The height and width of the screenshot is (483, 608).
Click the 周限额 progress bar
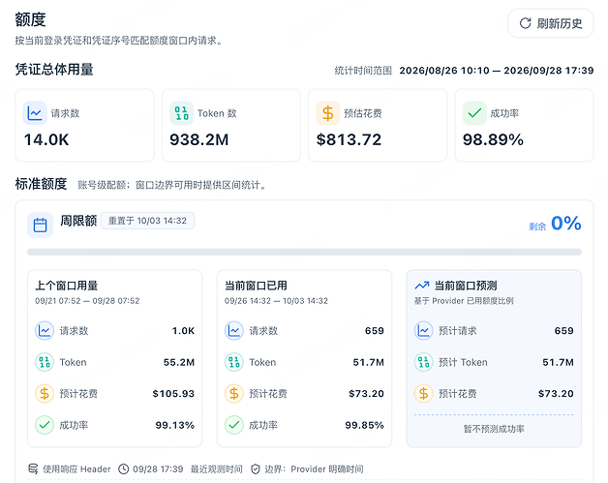(x=304, y=253)
